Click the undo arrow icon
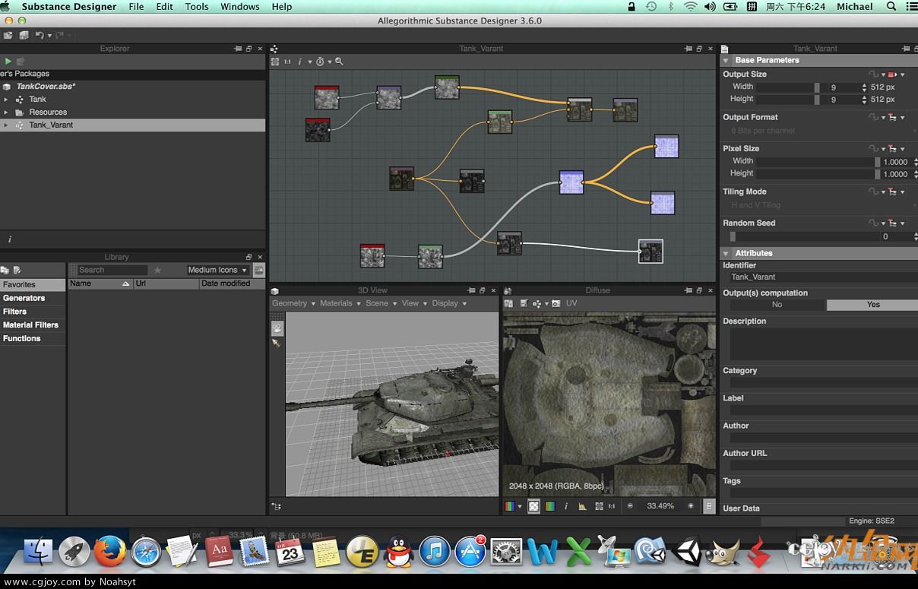Viewport: 918px width, 589px height. pyautogui.click(x=40, y=35)
